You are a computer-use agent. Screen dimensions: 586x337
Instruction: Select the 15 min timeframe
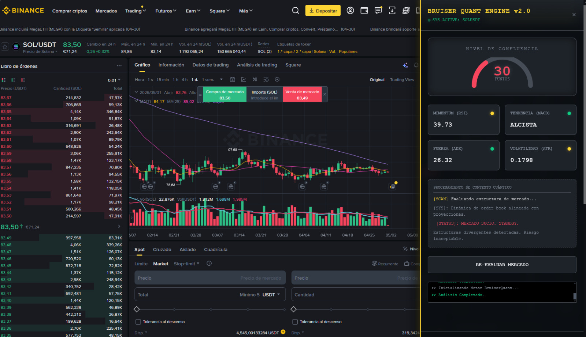click(x=163, y=80)
